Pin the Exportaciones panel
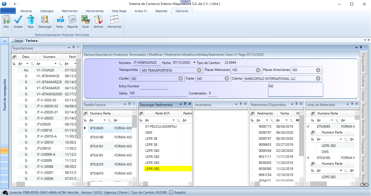This screenshot has height=196, width=371. click(73, 48)
